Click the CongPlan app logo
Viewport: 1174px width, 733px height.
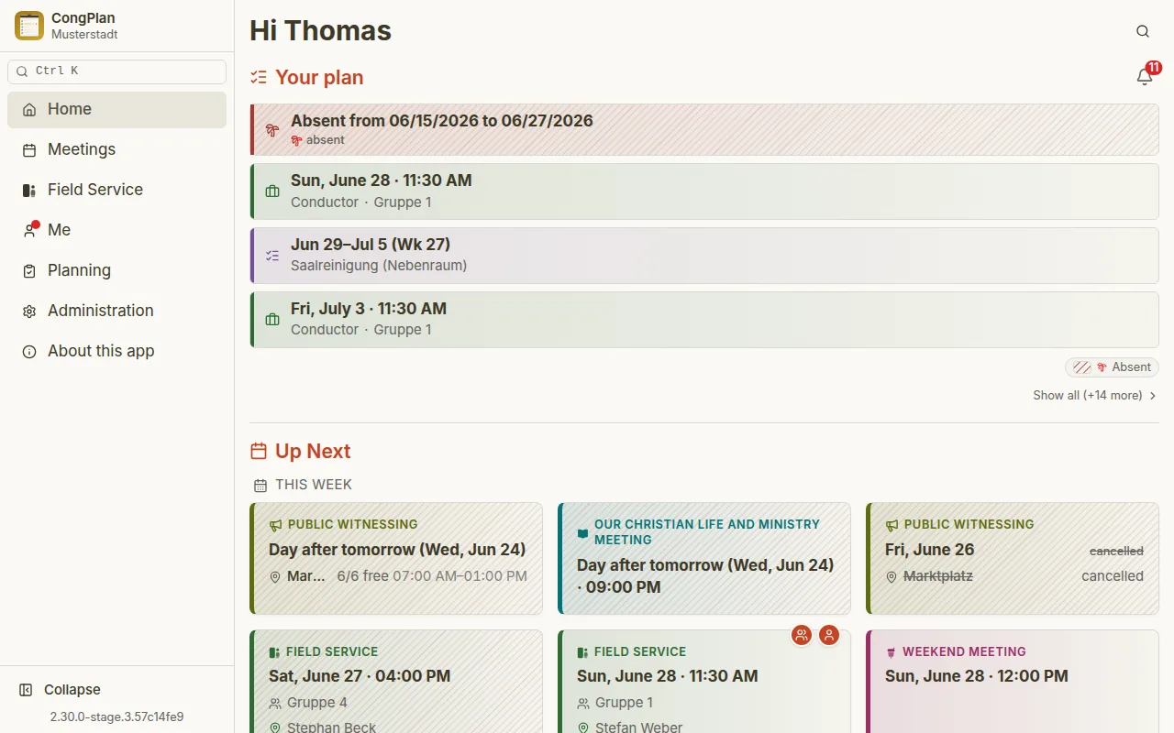(x=29, y=26)
